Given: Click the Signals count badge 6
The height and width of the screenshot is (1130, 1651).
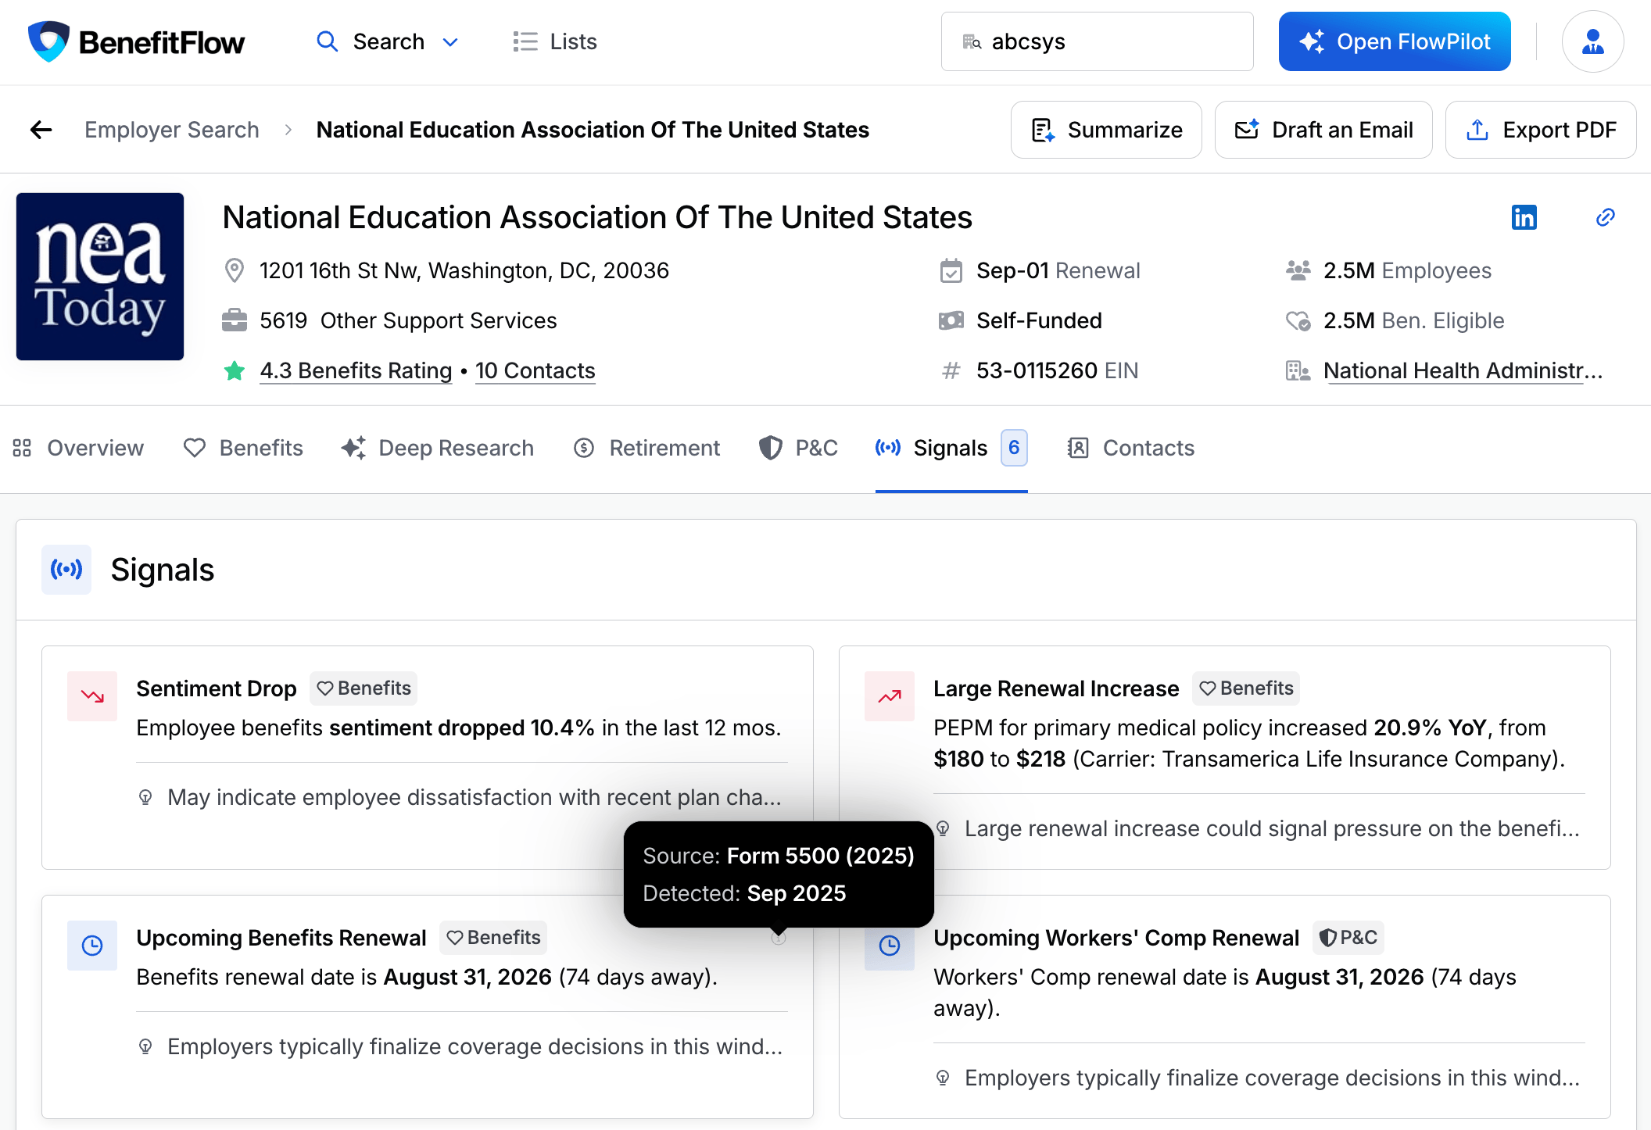Looking at the screenshot, I should [1014, 448].
